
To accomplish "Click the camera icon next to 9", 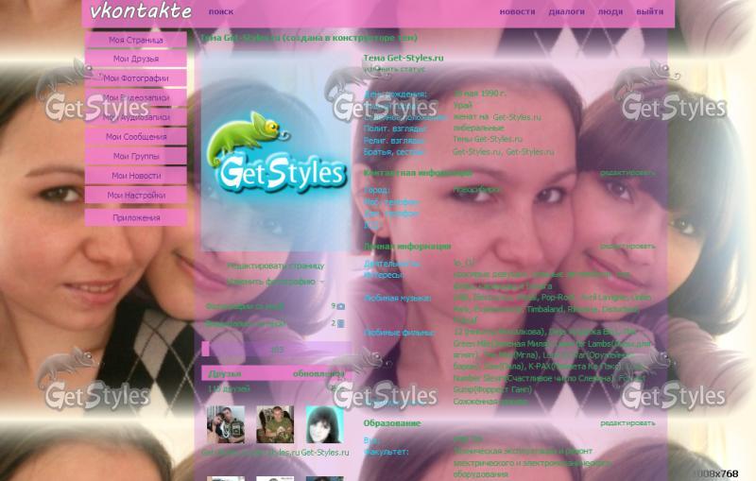I will [341, 306].
